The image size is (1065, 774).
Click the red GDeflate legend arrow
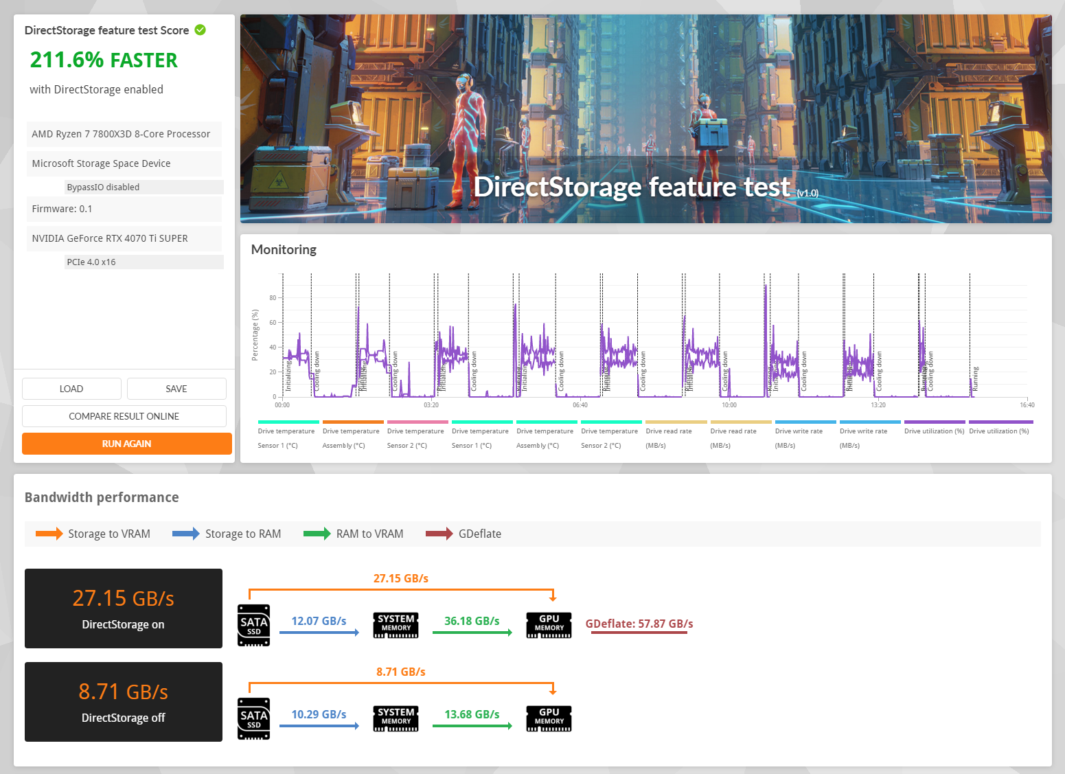[x=439, y=534]
